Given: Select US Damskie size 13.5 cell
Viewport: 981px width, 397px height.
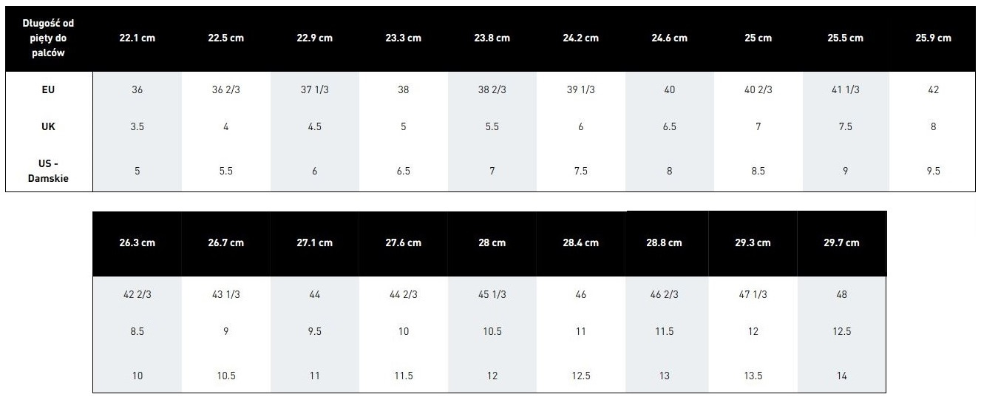Looking at the screenshot, I should (x=753, y=376).
